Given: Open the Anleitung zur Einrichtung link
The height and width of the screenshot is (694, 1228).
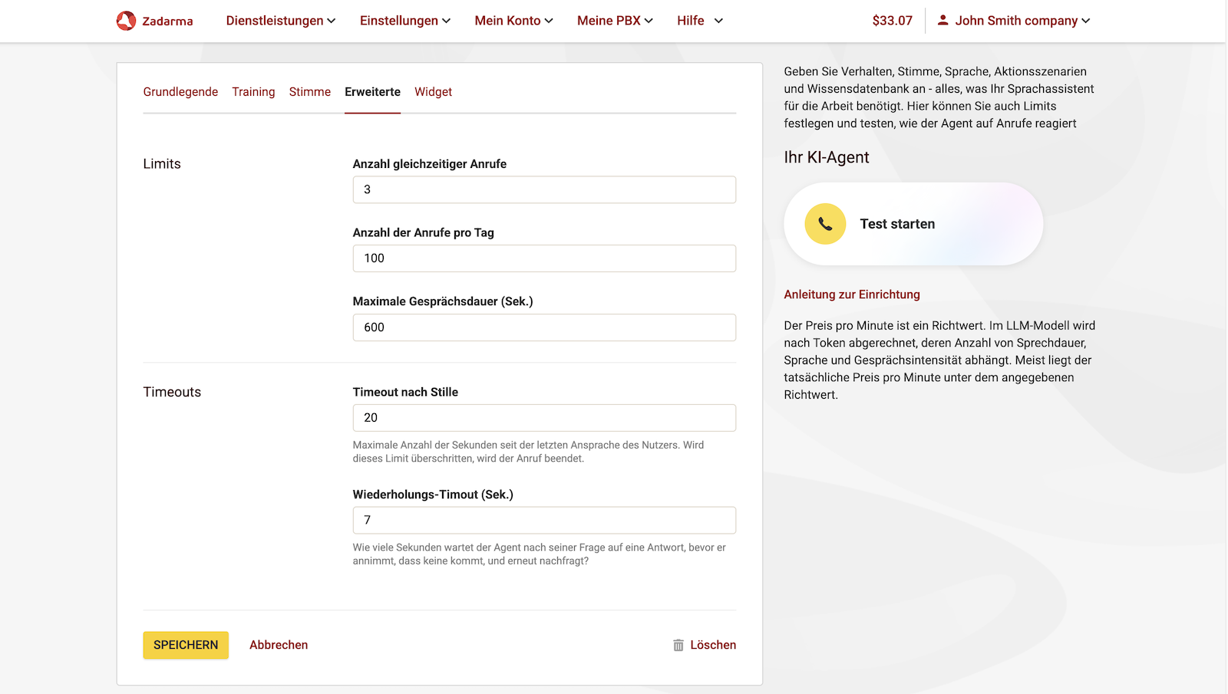Looking at the screenshot, I should click(x=852, y=294).
